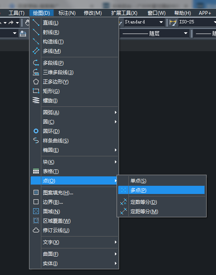Click the Measure (定距等分) icon
The height and width of the screenshot is (275, 216).
pos(124,211)
